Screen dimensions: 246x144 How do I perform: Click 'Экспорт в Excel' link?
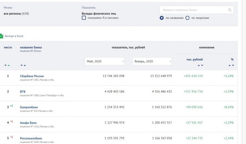[x=14, y=36]
